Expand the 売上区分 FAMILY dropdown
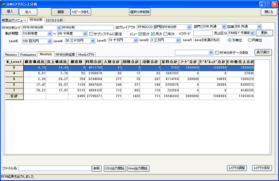This screenshot has width=279, height=181. click(x=252, y=33)
